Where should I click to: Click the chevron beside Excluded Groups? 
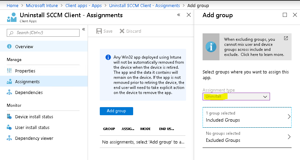[289, 137]
